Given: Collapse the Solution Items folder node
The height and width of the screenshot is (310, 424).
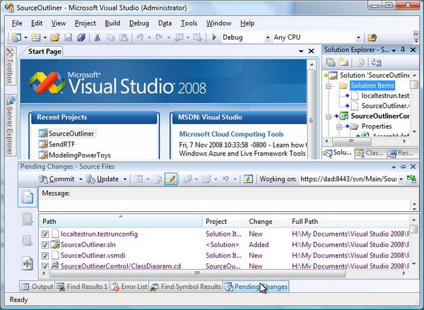Looking at the screenshot, I should pyautogui.click(x=329, y=86).
